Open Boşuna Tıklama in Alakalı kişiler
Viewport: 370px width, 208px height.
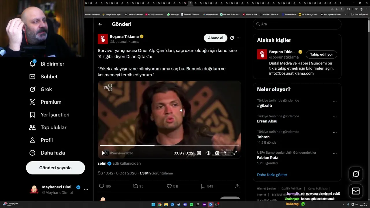click(282, 52)
